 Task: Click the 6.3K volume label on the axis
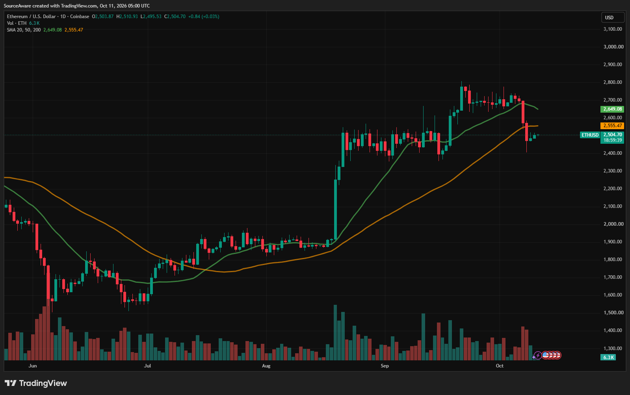coord(608,358)
